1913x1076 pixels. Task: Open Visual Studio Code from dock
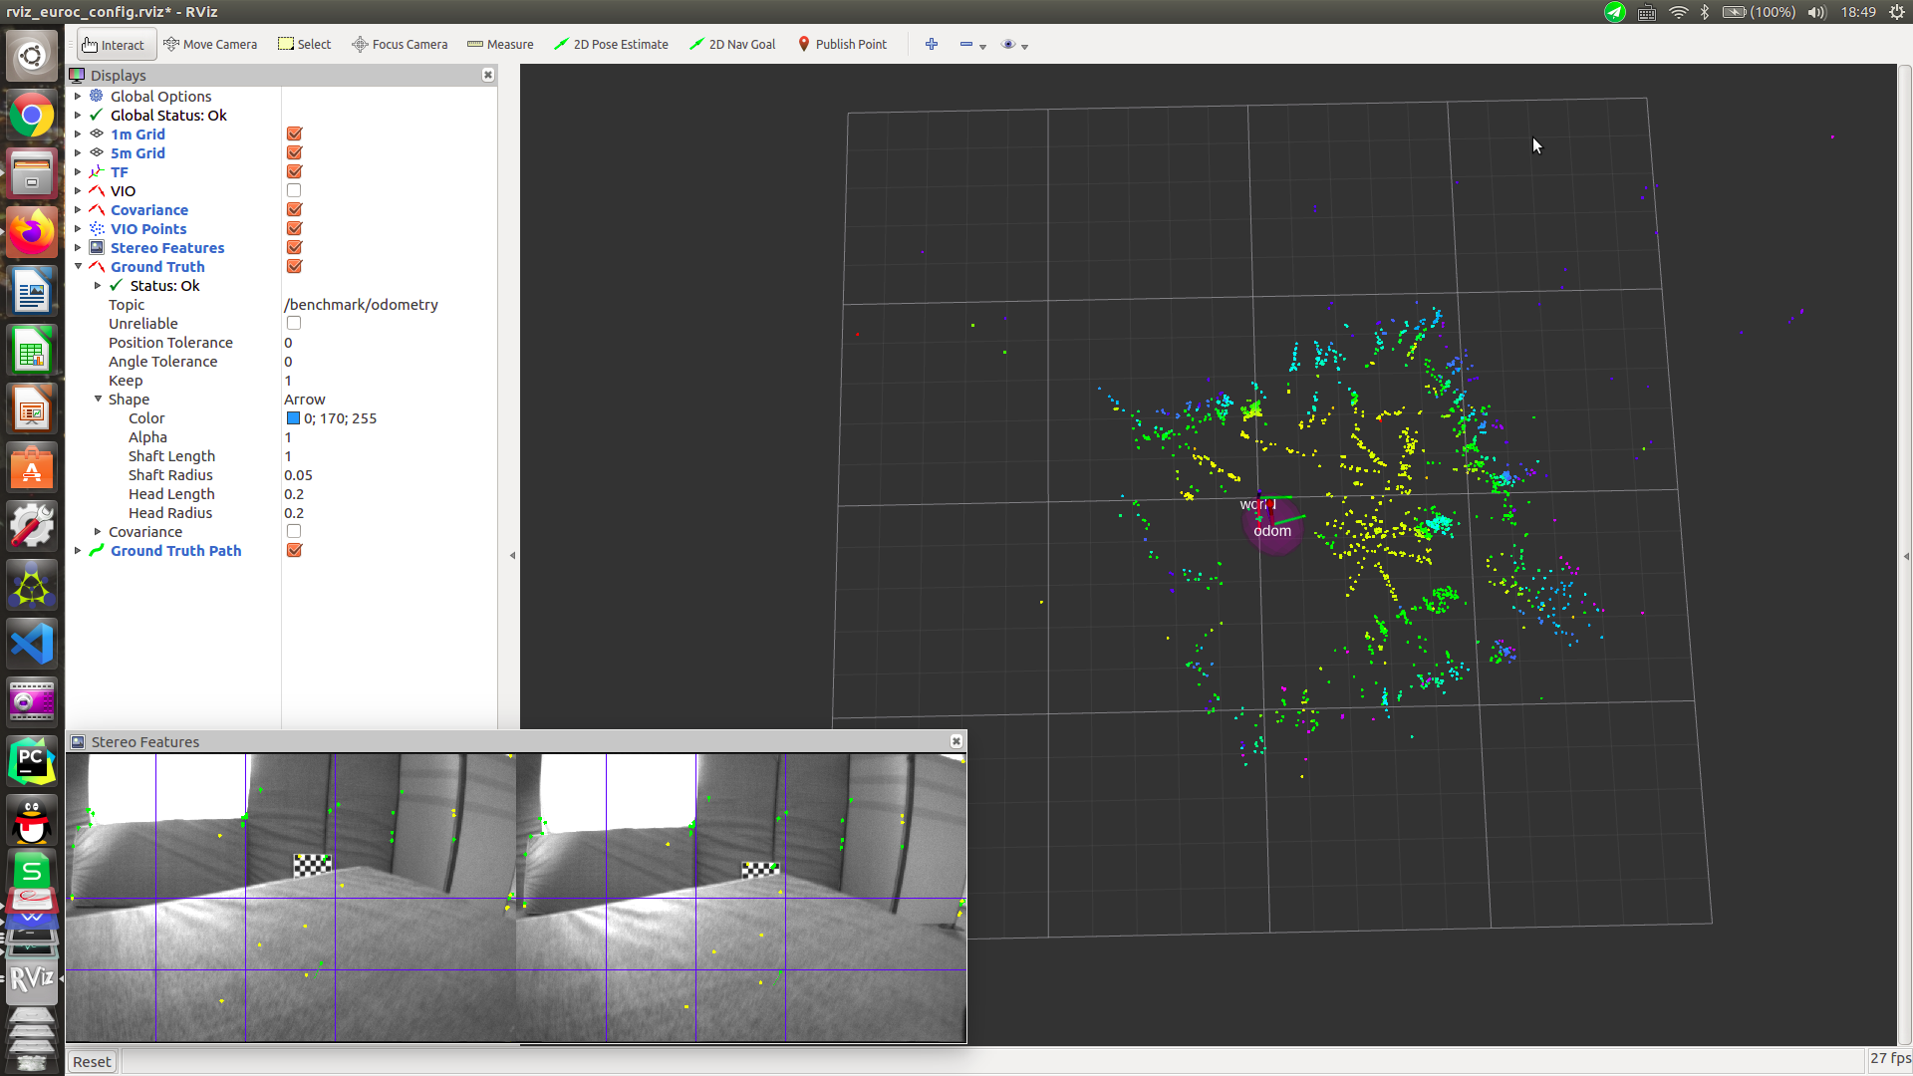coord(32,643)
